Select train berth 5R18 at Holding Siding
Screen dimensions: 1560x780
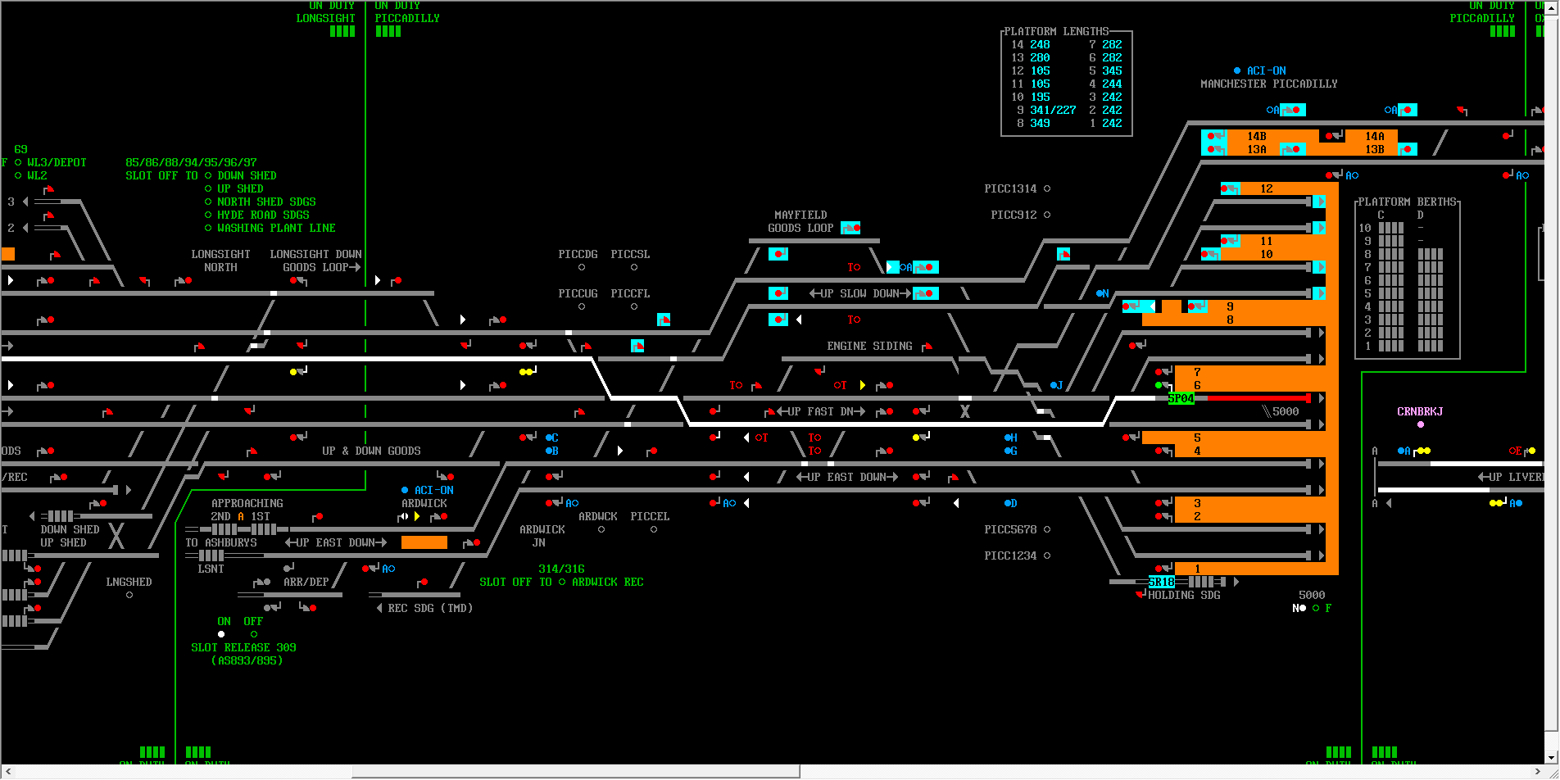[x=1161, y=582]
